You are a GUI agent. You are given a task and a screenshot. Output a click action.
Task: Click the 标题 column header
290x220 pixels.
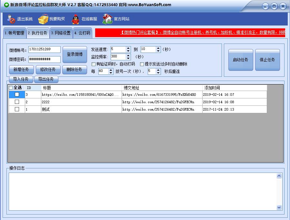point(81,88)
